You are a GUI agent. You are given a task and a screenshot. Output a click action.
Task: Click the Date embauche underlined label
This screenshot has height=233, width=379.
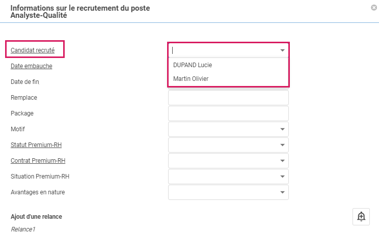pyautogui.click(x=32, y=66)
